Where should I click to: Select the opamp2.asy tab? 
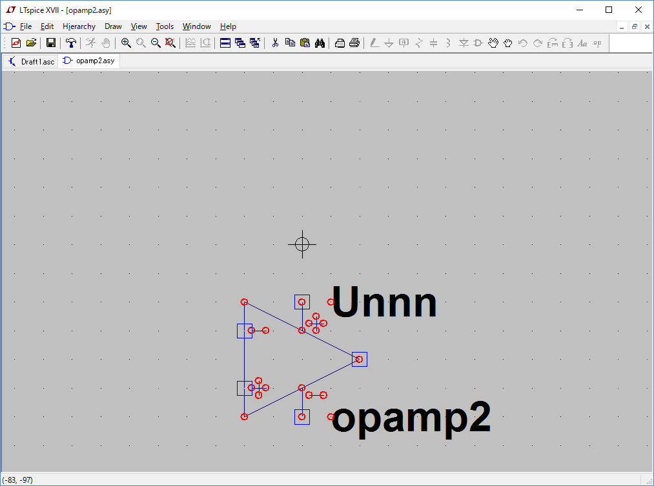pos(89,61)
